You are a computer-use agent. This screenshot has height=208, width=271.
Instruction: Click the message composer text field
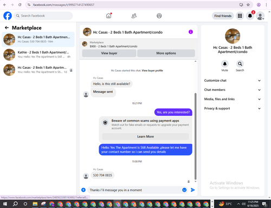(x=134, y=190)
